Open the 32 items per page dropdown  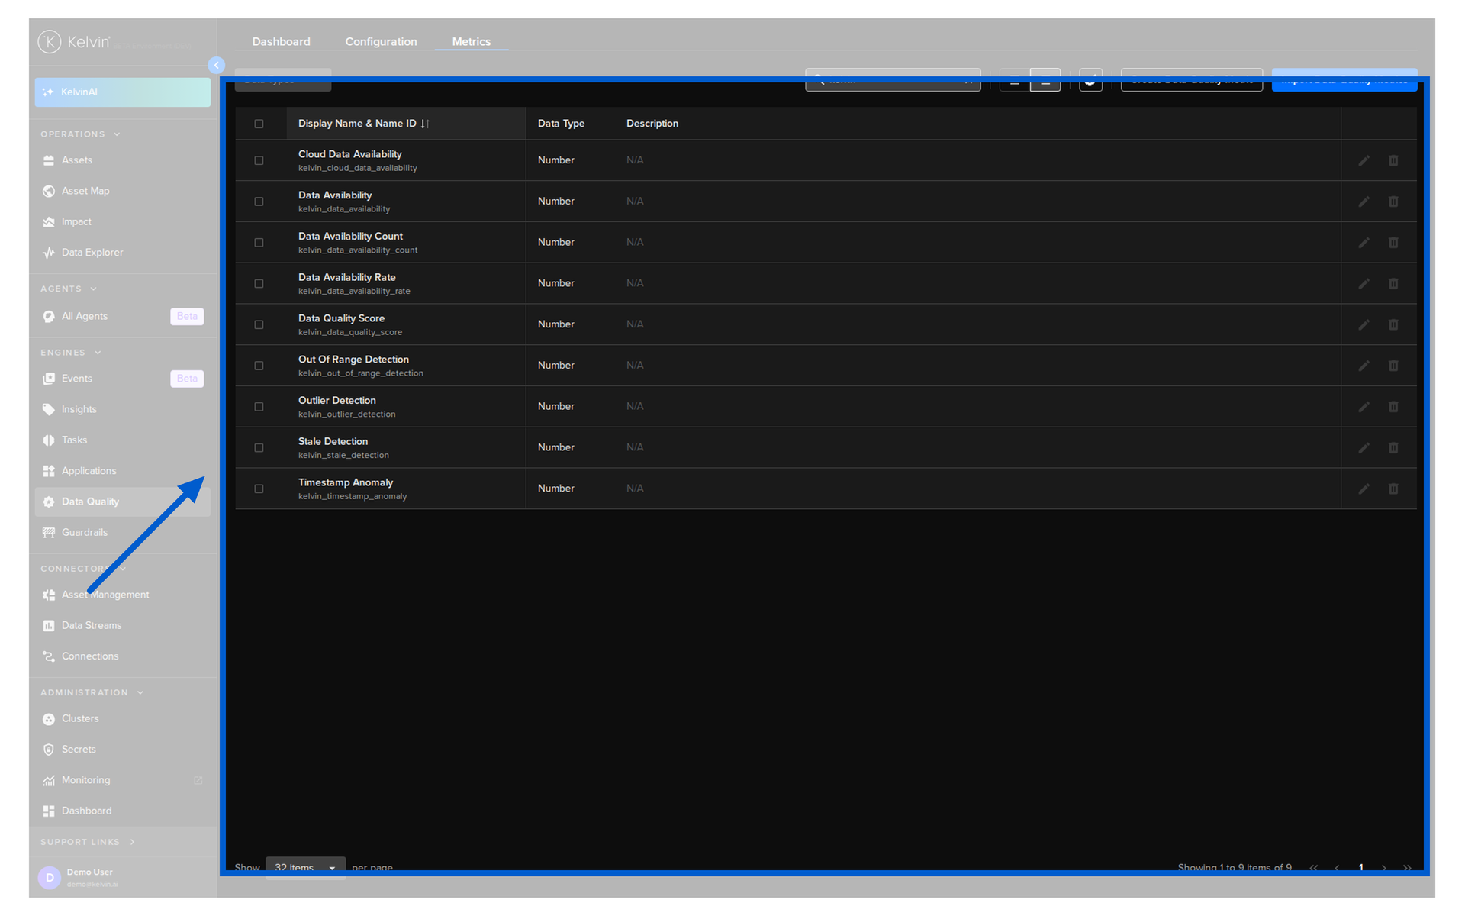click(x=305, y=868)
